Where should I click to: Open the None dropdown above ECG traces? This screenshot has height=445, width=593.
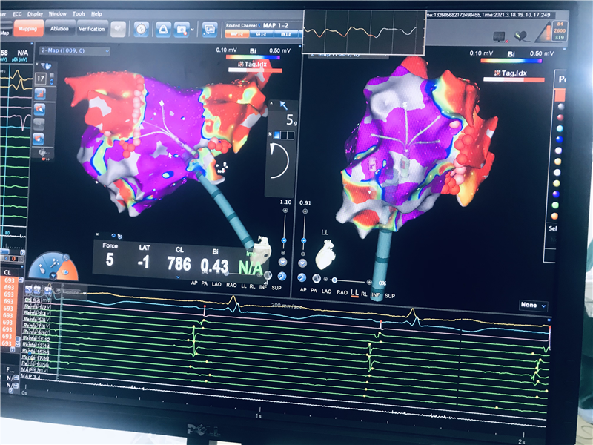click(533, 305)
